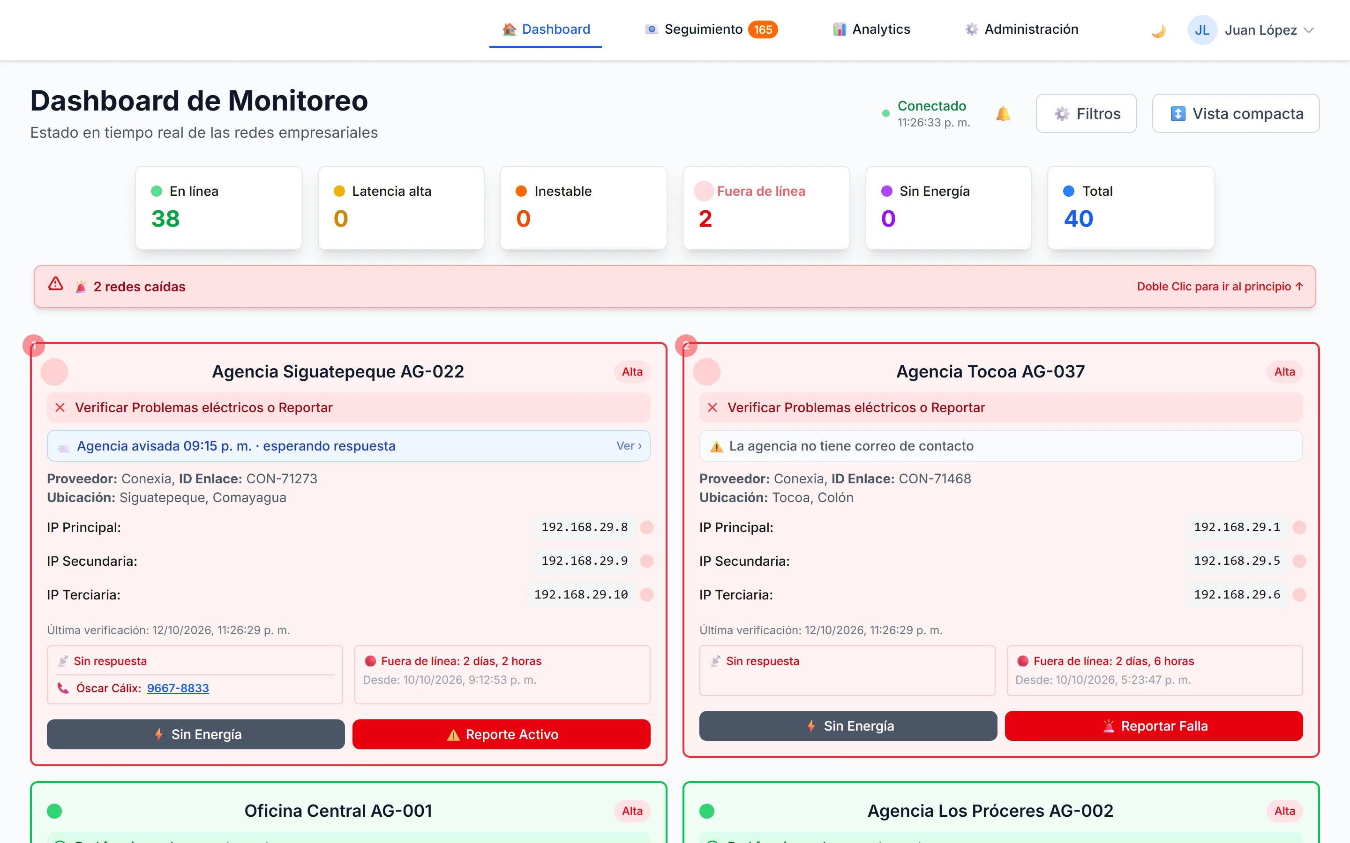Click the siren icon beside 2 redes caídas

[81, 287]
